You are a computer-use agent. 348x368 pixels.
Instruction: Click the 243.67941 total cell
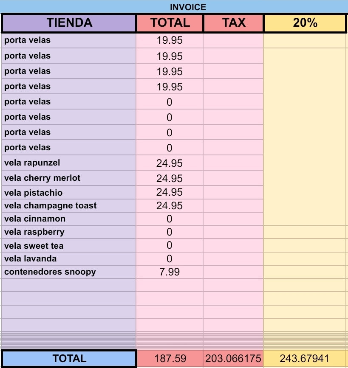305,358
